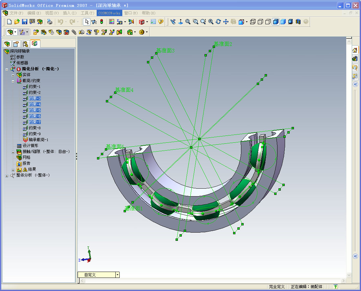Open the 工具(T) menu

coord(87,13)
